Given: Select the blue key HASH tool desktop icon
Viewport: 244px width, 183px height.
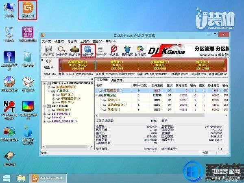Looking at the screenshot, I should click(9, 60).
